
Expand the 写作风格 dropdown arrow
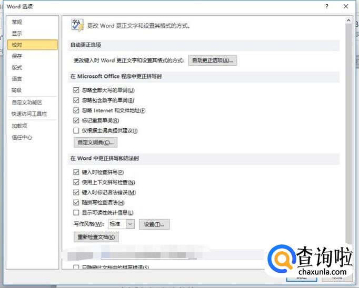tap(130, 224)
